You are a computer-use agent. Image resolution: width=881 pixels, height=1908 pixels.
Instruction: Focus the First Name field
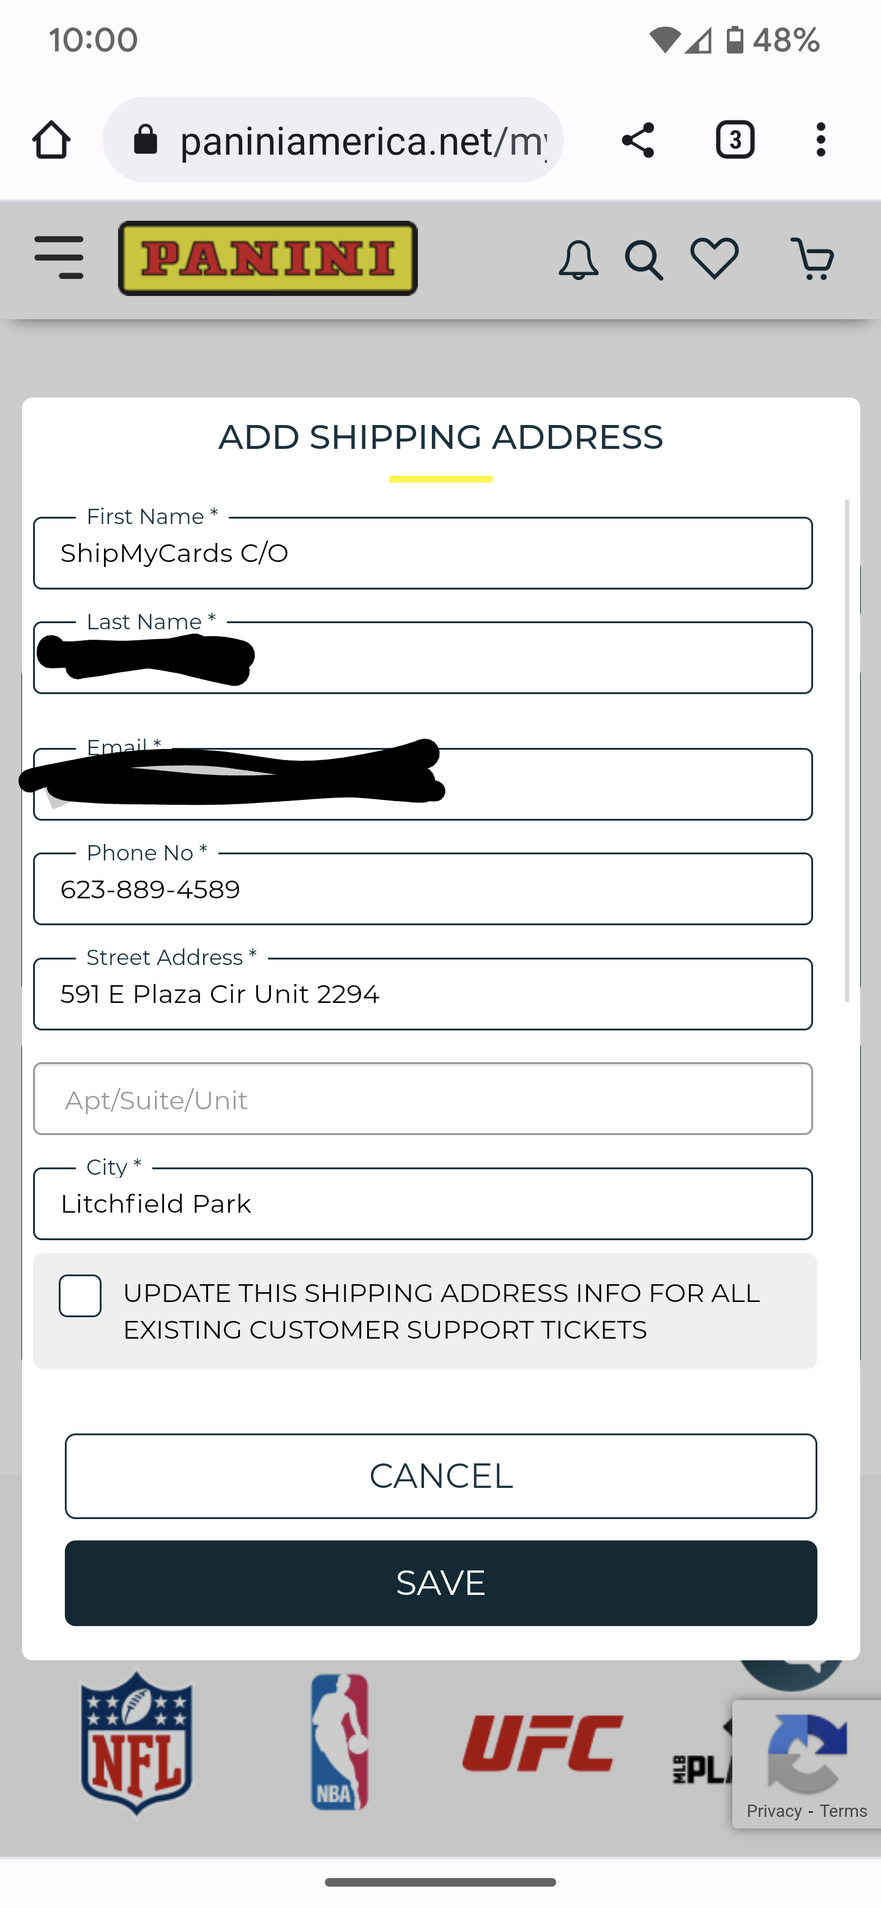click(423, 553)
